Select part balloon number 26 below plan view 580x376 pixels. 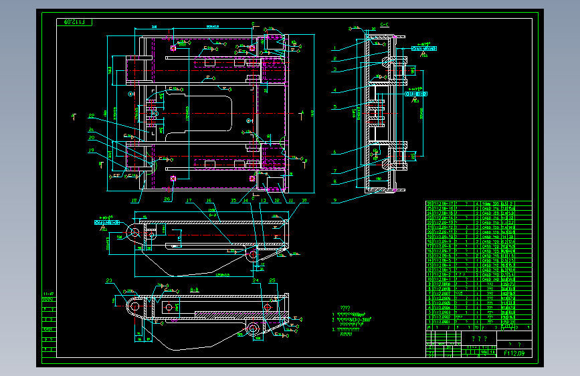click(167, 199)
